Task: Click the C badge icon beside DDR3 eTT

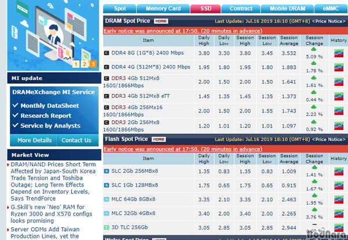Action: 107,96
